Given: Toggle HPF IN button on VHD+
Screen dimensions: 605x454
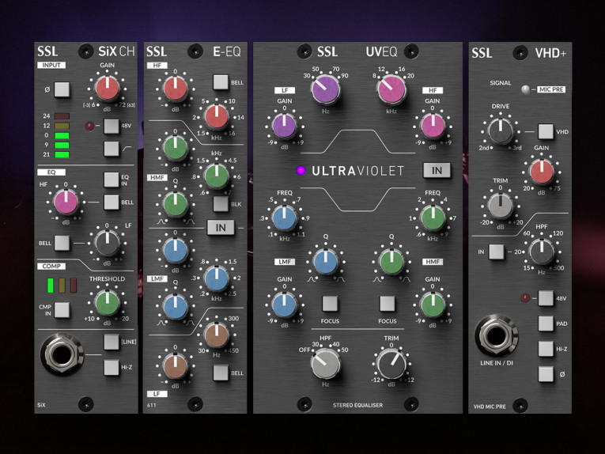Looking at the screenshot, I should (x=496, y=252).
